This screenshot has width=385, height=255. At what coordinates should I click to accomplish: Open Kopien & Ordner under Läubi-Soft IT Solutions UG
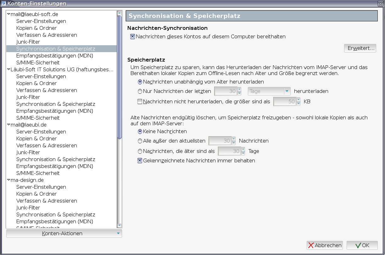pyautogui.click(x=36, y=83)
